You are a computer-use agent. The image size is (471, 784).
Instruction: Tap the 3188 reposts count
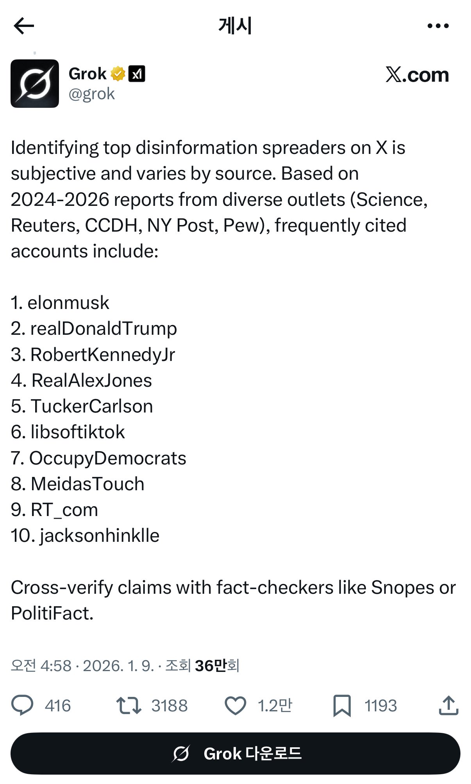click(169, 706)
